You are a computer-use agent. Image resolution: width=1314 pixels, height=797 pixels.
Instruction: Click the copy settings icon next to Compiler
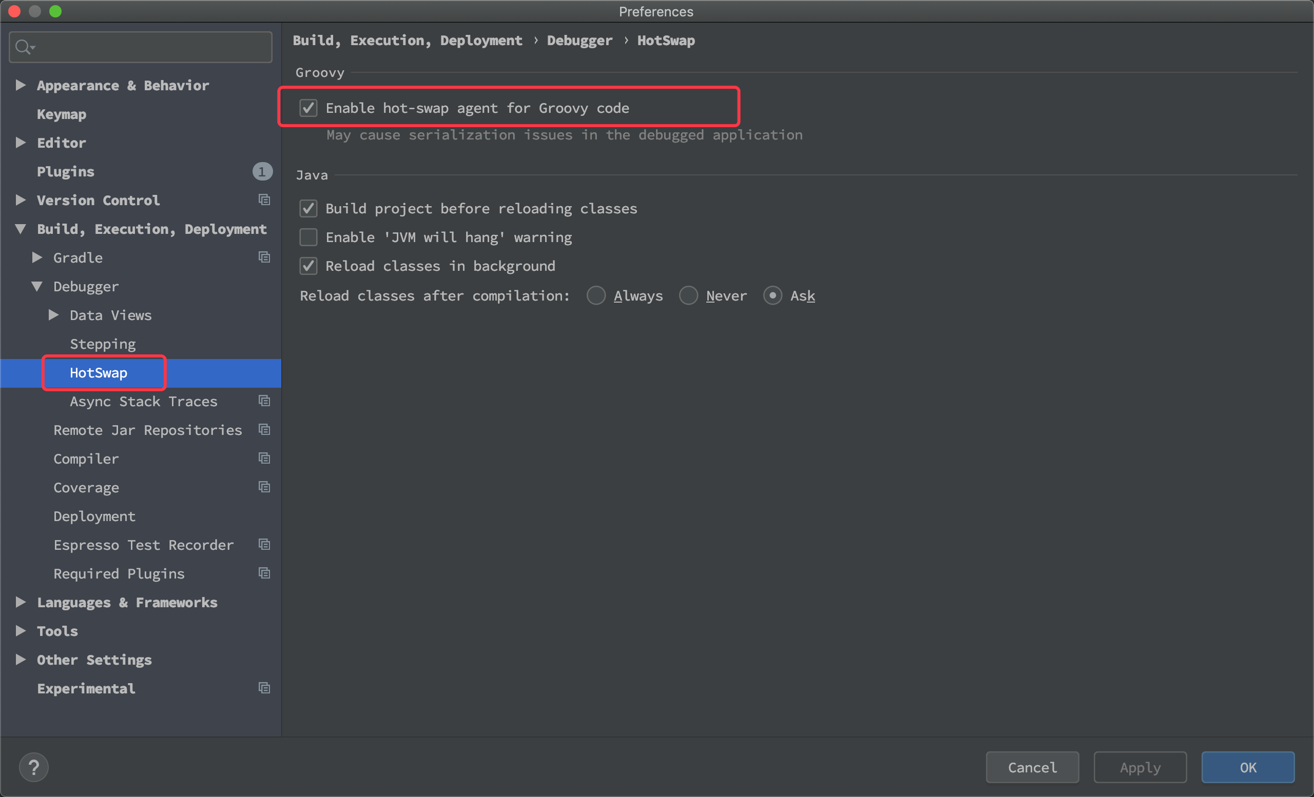point(264,457)
